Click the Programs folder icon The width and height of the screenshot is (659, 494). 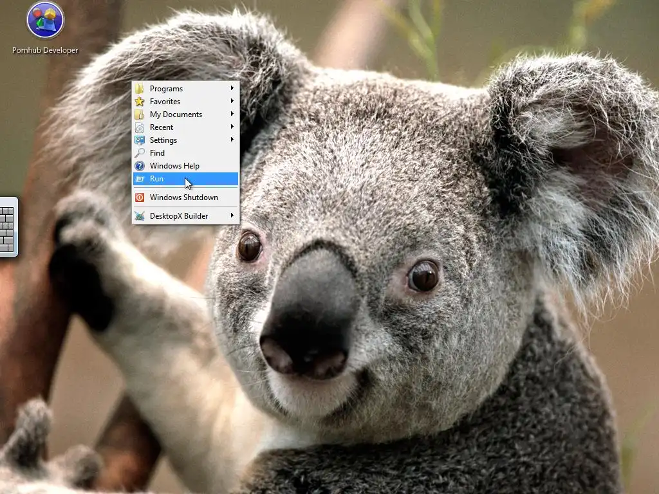coord(140,89)
